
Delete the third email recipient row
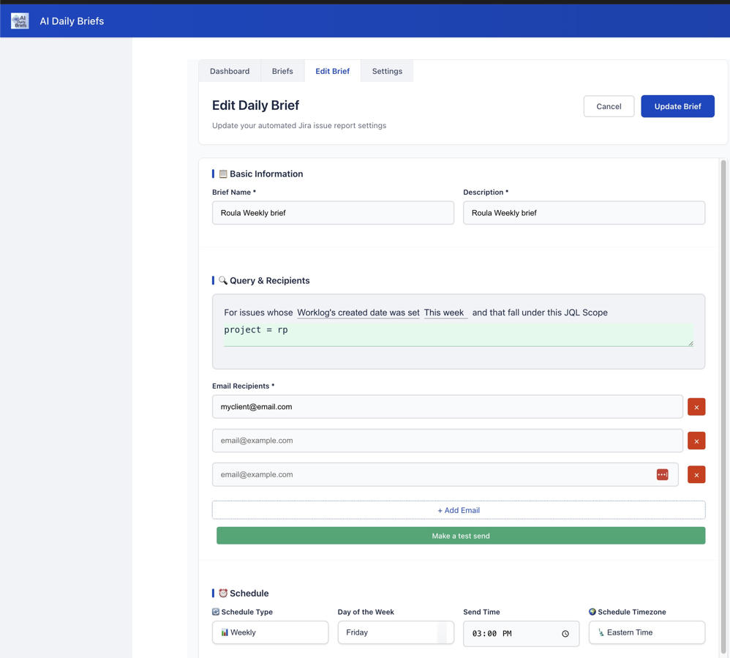pyautogui.click(x=696, y=475)
